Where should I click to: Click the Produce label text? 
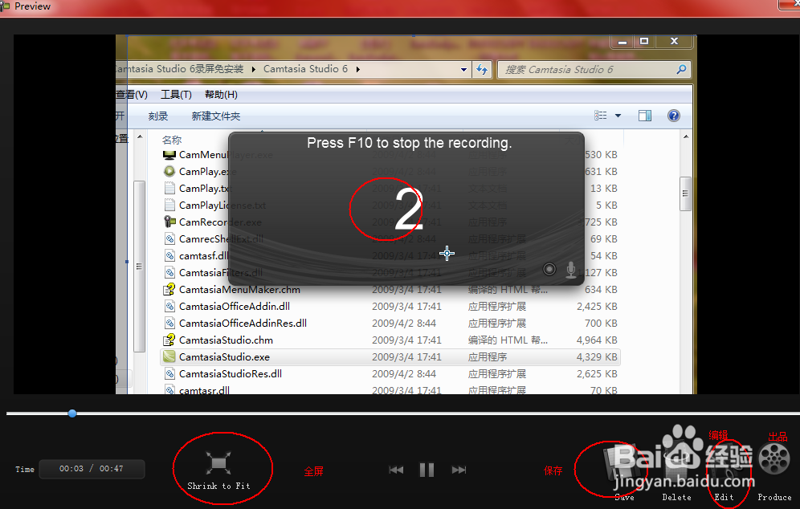(774, 497)
